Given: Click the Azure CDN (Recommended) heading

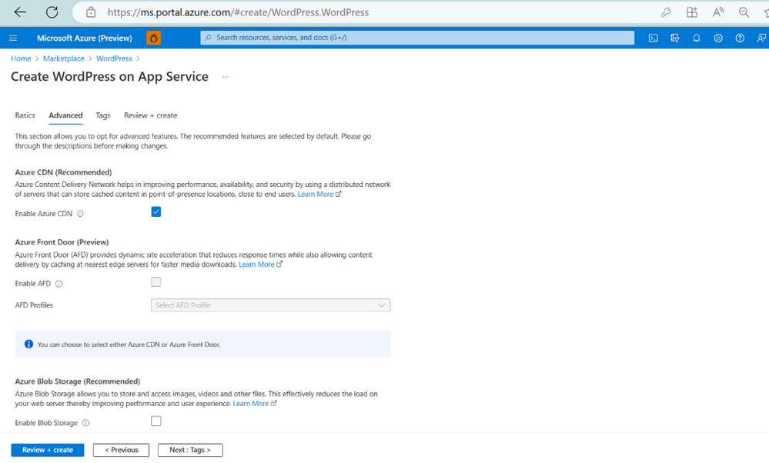Looking at the screenshot, I should [x=63, y=172].
